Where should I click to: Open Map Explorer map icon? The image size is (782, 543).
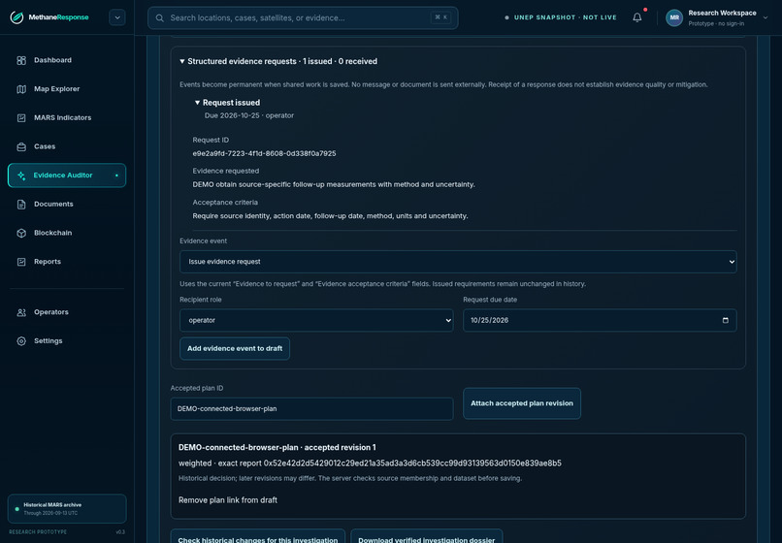pos(21,89)
